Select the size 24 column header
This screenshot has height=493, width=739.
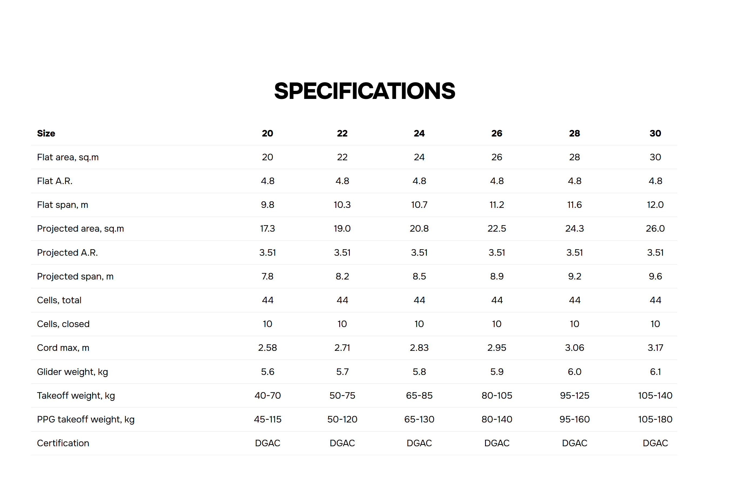[x=419, y=133]
